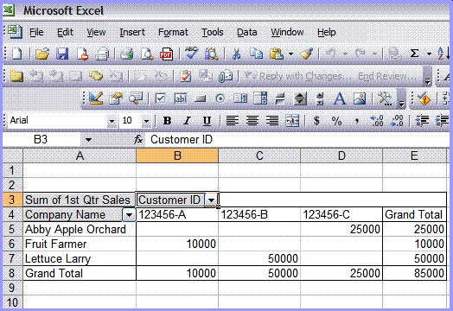Open the Company Name pivot filter dropdown

(129, 215)
